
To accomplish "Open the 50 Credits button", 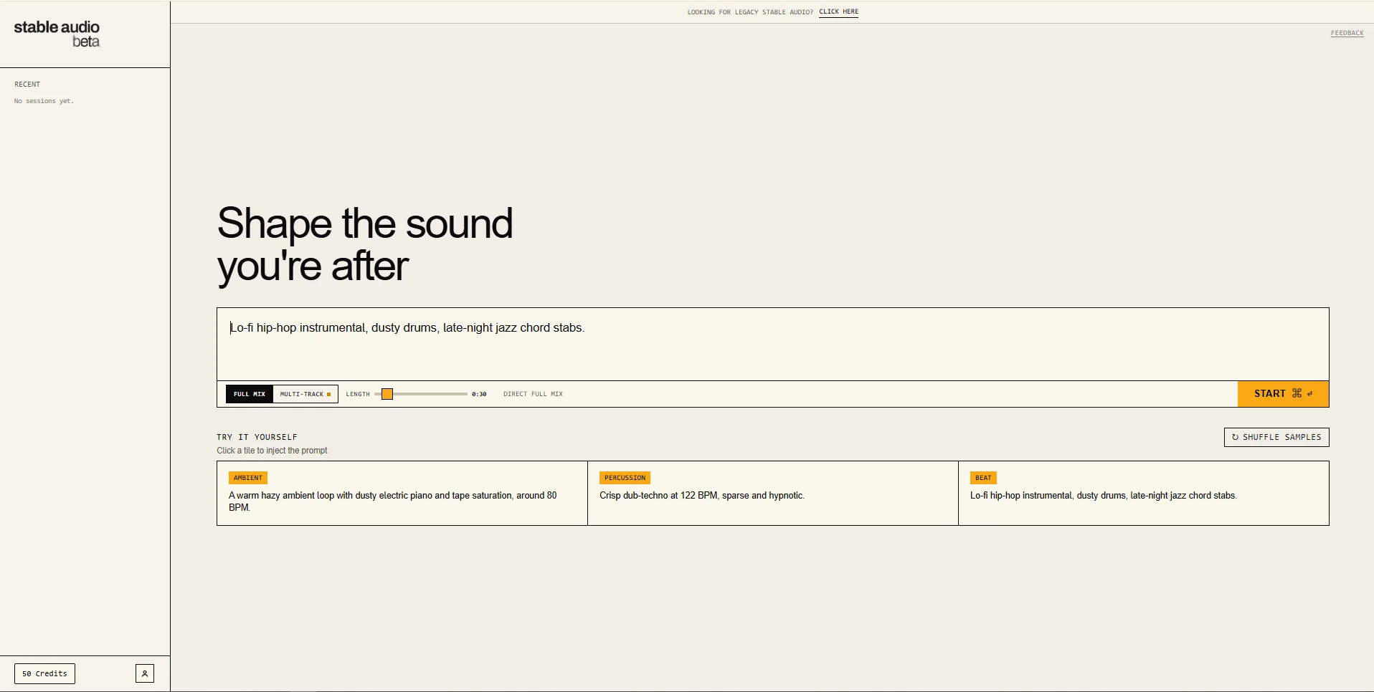I will [44, 673].
